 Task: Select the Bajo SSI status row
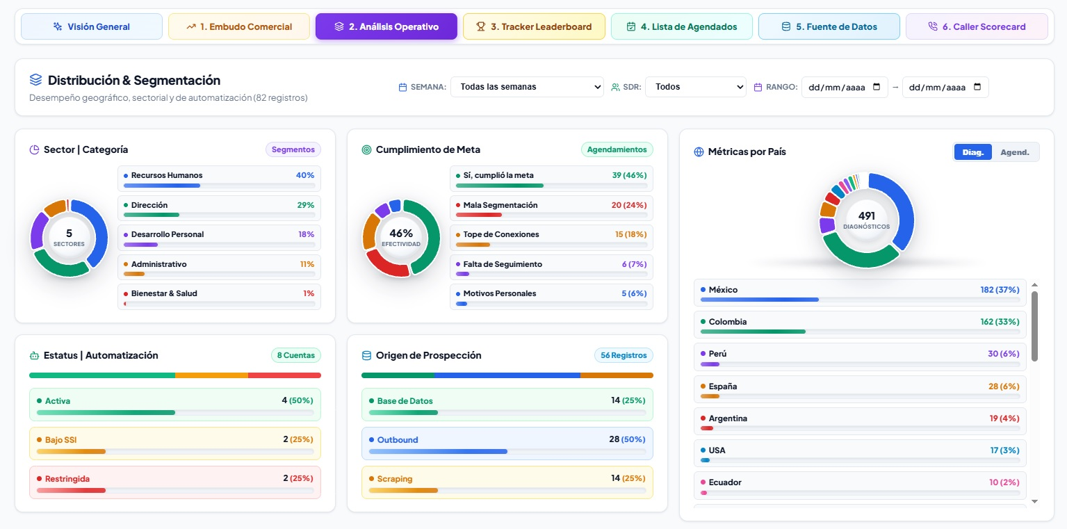click(x=175, y=443)
